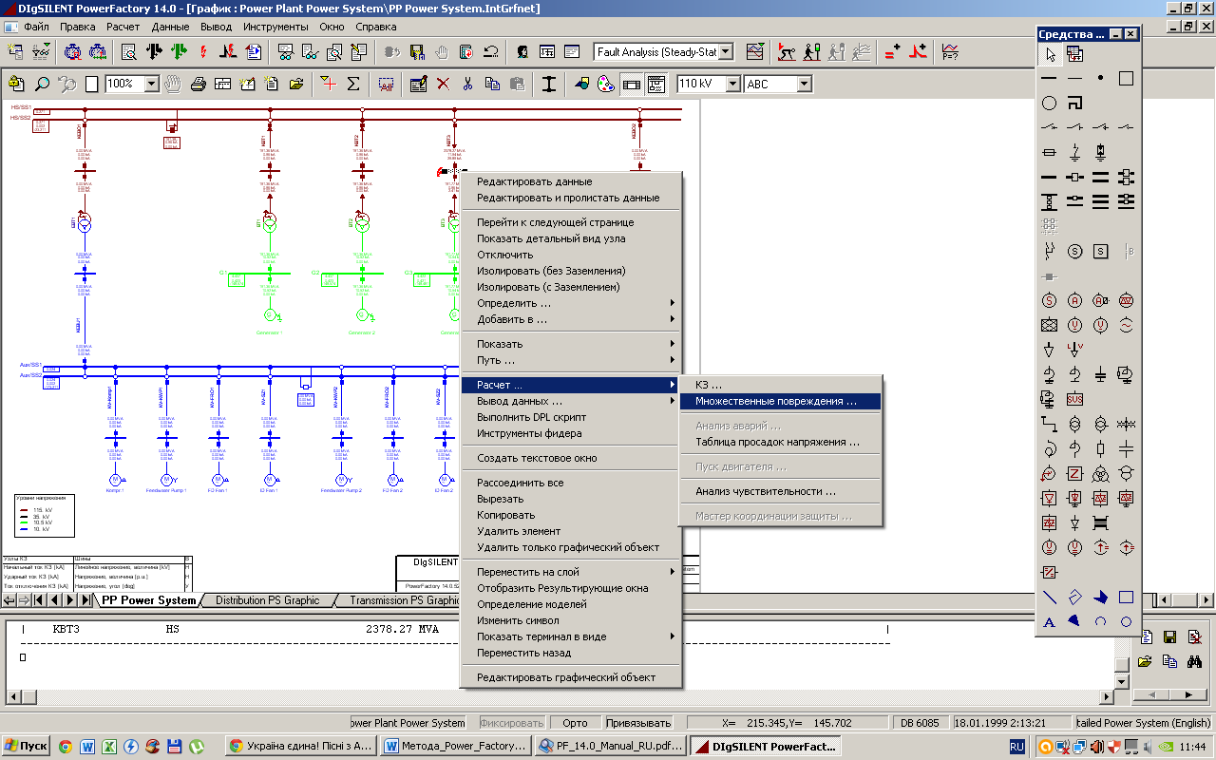Switch to the 'Transmission PS Graphic' tab
The height and width of the screenshot is (760, 1216).
(x=405, y=600)
